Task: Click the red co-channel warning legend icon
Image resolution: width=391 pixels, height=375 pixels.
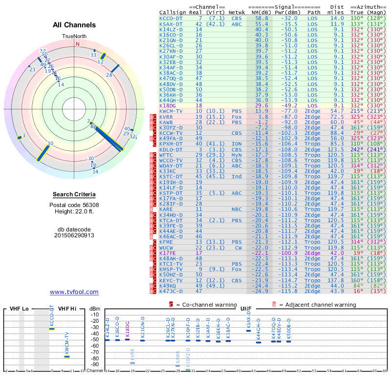Action: point(171,305)
